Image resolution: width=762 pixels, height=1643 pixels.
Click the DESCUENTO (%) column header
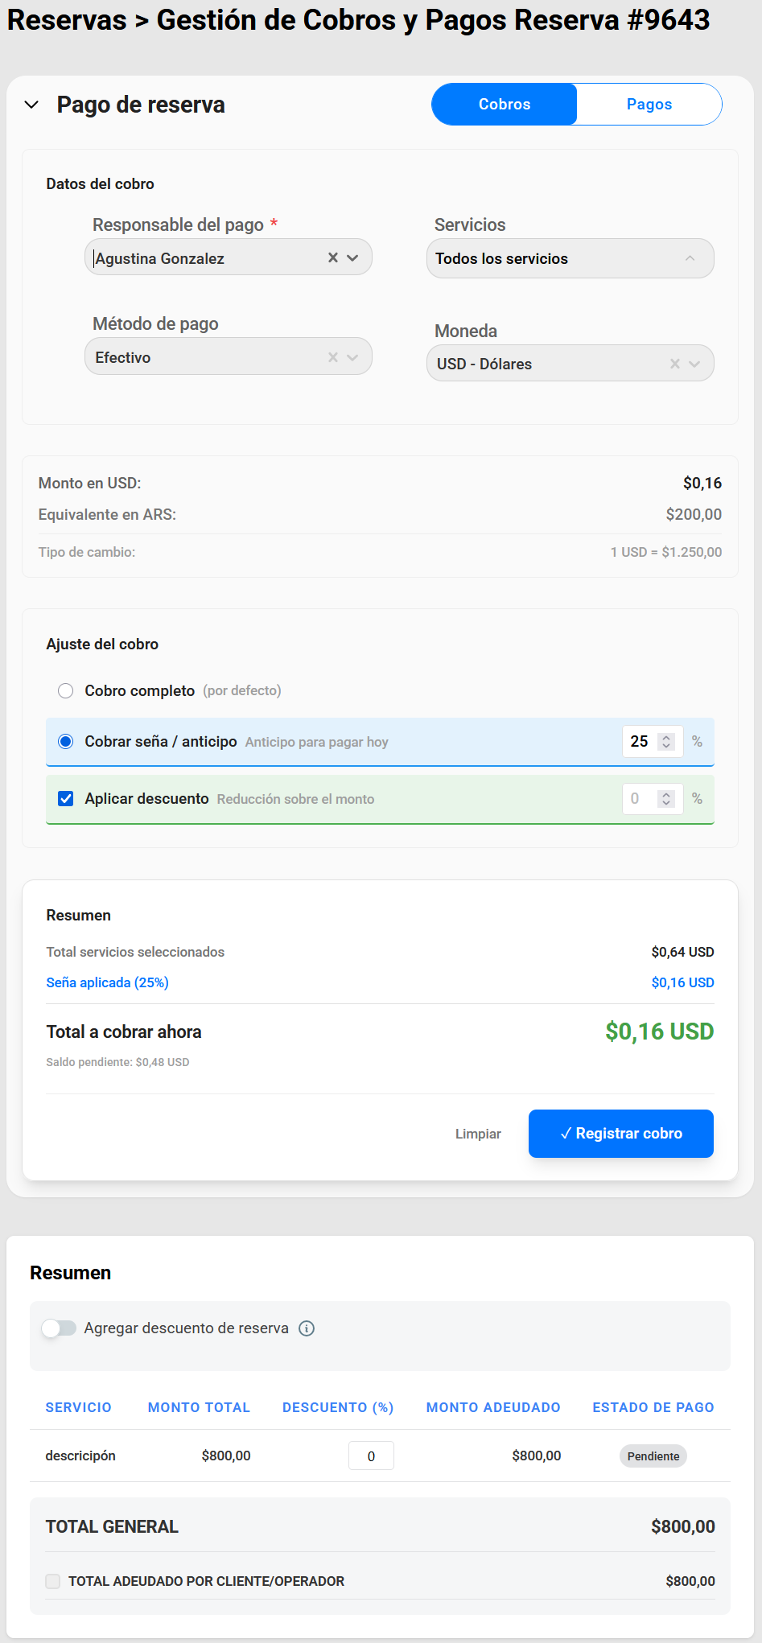pos(338,1407)
